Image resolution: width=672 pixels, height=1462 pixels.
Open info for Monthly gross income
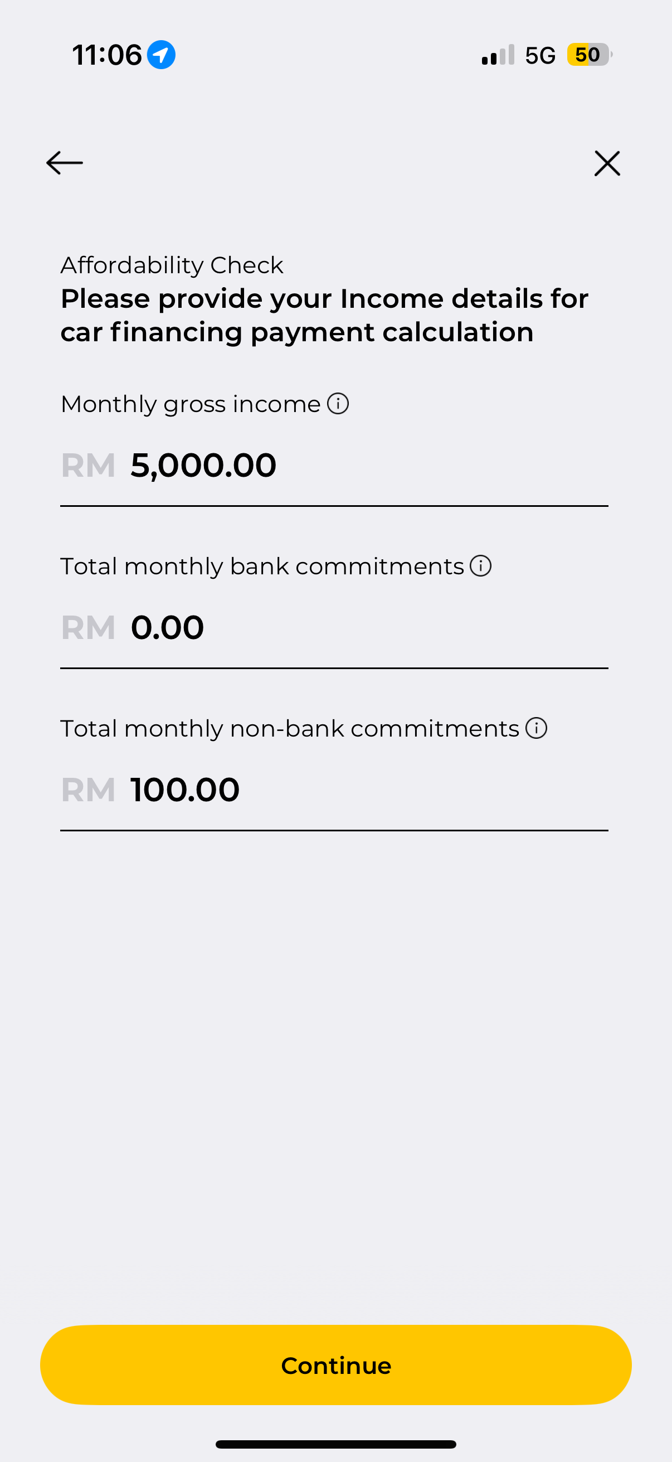coord(338,404)
